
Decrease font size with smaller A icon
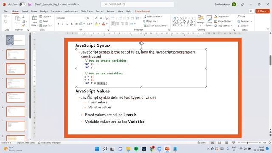click(101, 18)
